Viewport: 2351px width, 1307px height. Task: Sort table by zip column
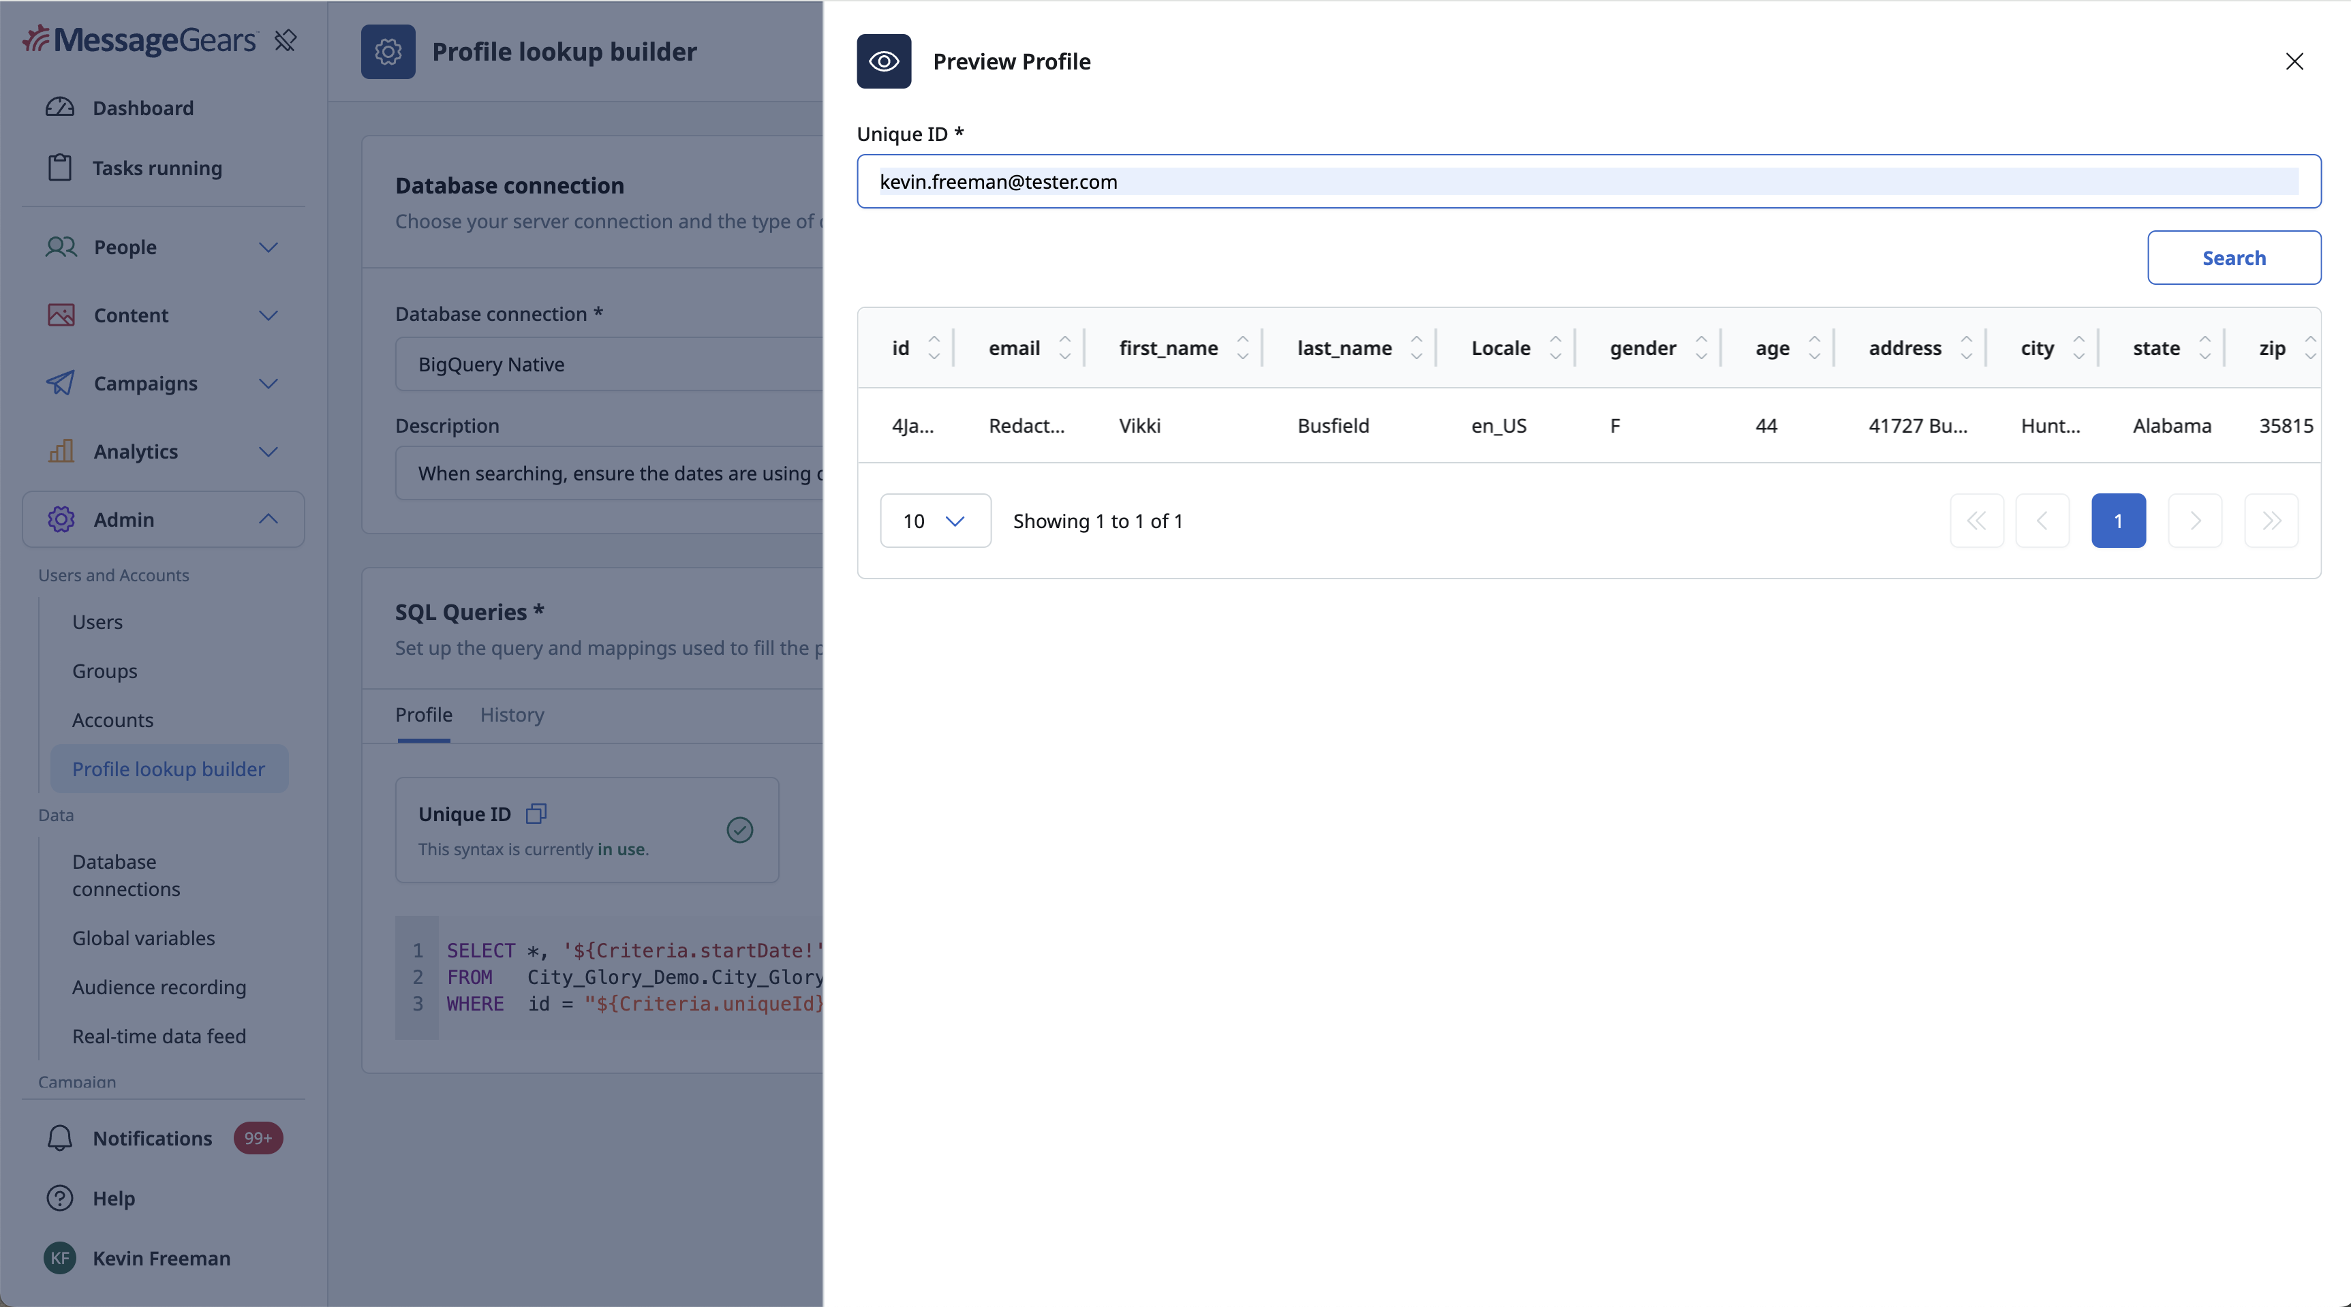coord(2310,348)
